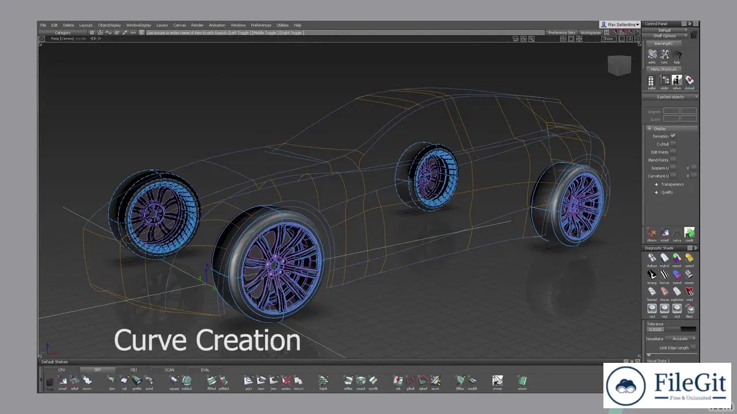Select the isoang diagnostic shade
This screenshot has width=737, height=414.
tap(652, 277)
